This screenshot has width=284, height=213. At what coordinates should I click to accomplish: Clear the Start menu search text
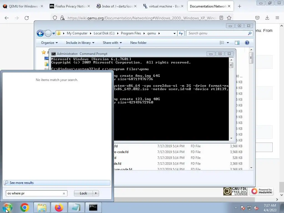[x=64, y=193]
